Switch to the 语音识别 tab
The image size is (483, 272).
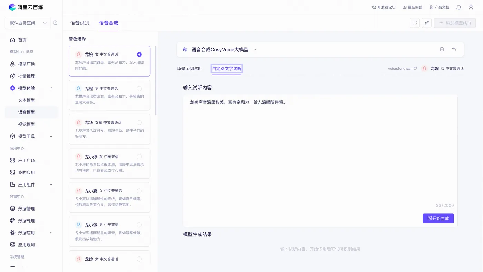point(80,23)
